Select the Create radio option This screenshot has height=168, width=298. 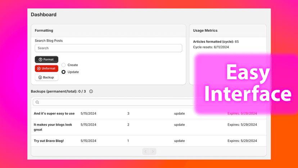pyautogui.click(x=63, y=65)
